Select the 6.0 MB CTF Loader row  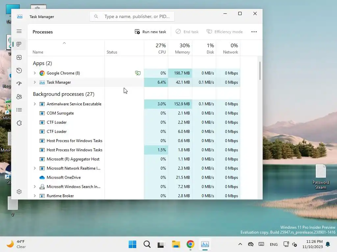pyautogui.click(x=134, y=132)
